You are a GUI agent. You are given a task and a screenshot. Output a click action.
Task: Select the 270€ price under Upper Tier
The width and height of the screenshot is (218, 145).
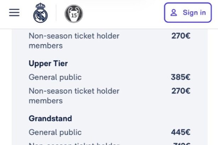pyautogui.click(x=180, y=91)
